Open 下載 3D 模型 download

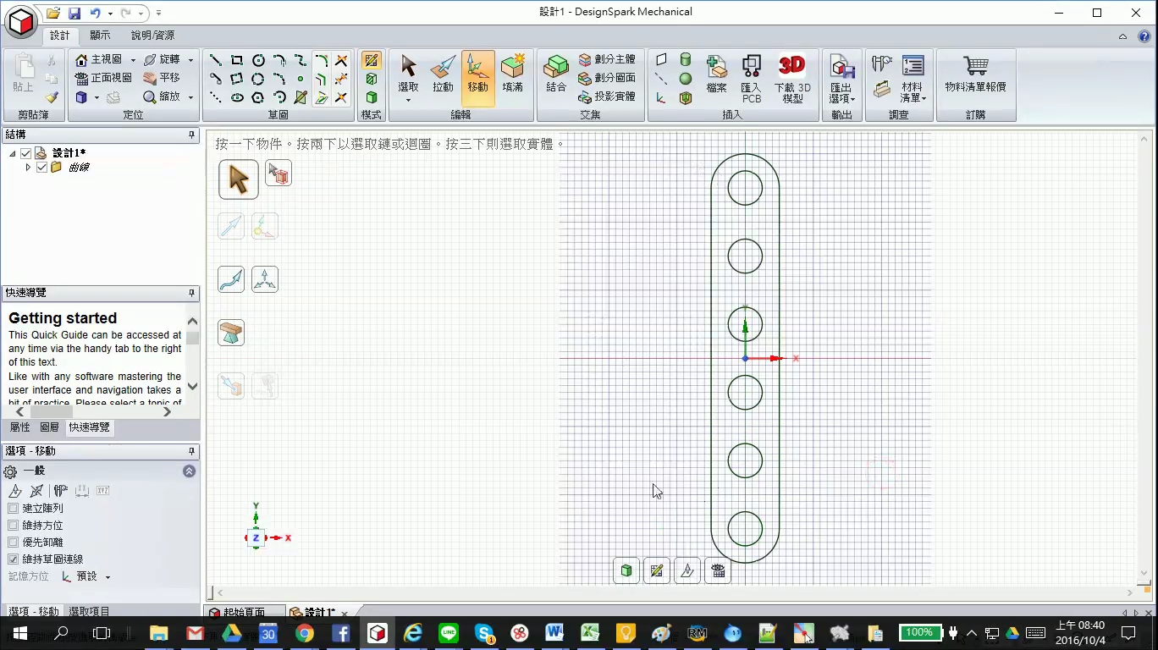(x=792, y=78)
